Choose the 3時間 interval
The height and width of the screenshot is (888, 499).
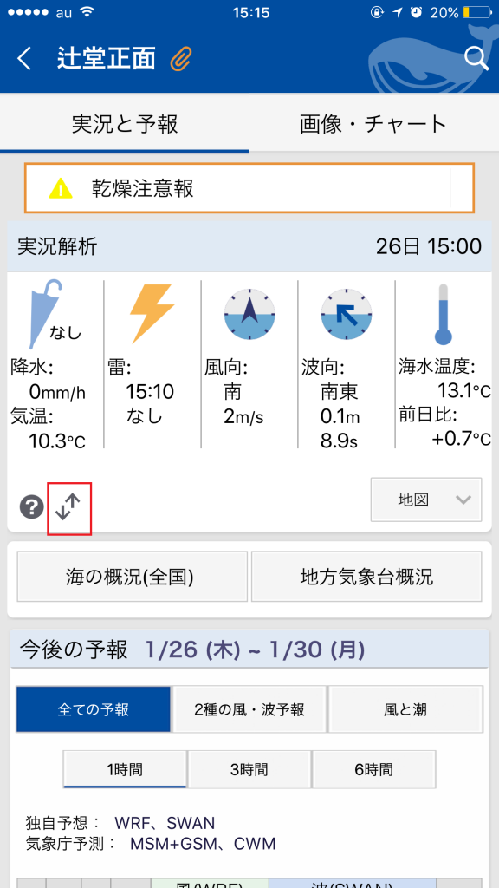(249, 769)
